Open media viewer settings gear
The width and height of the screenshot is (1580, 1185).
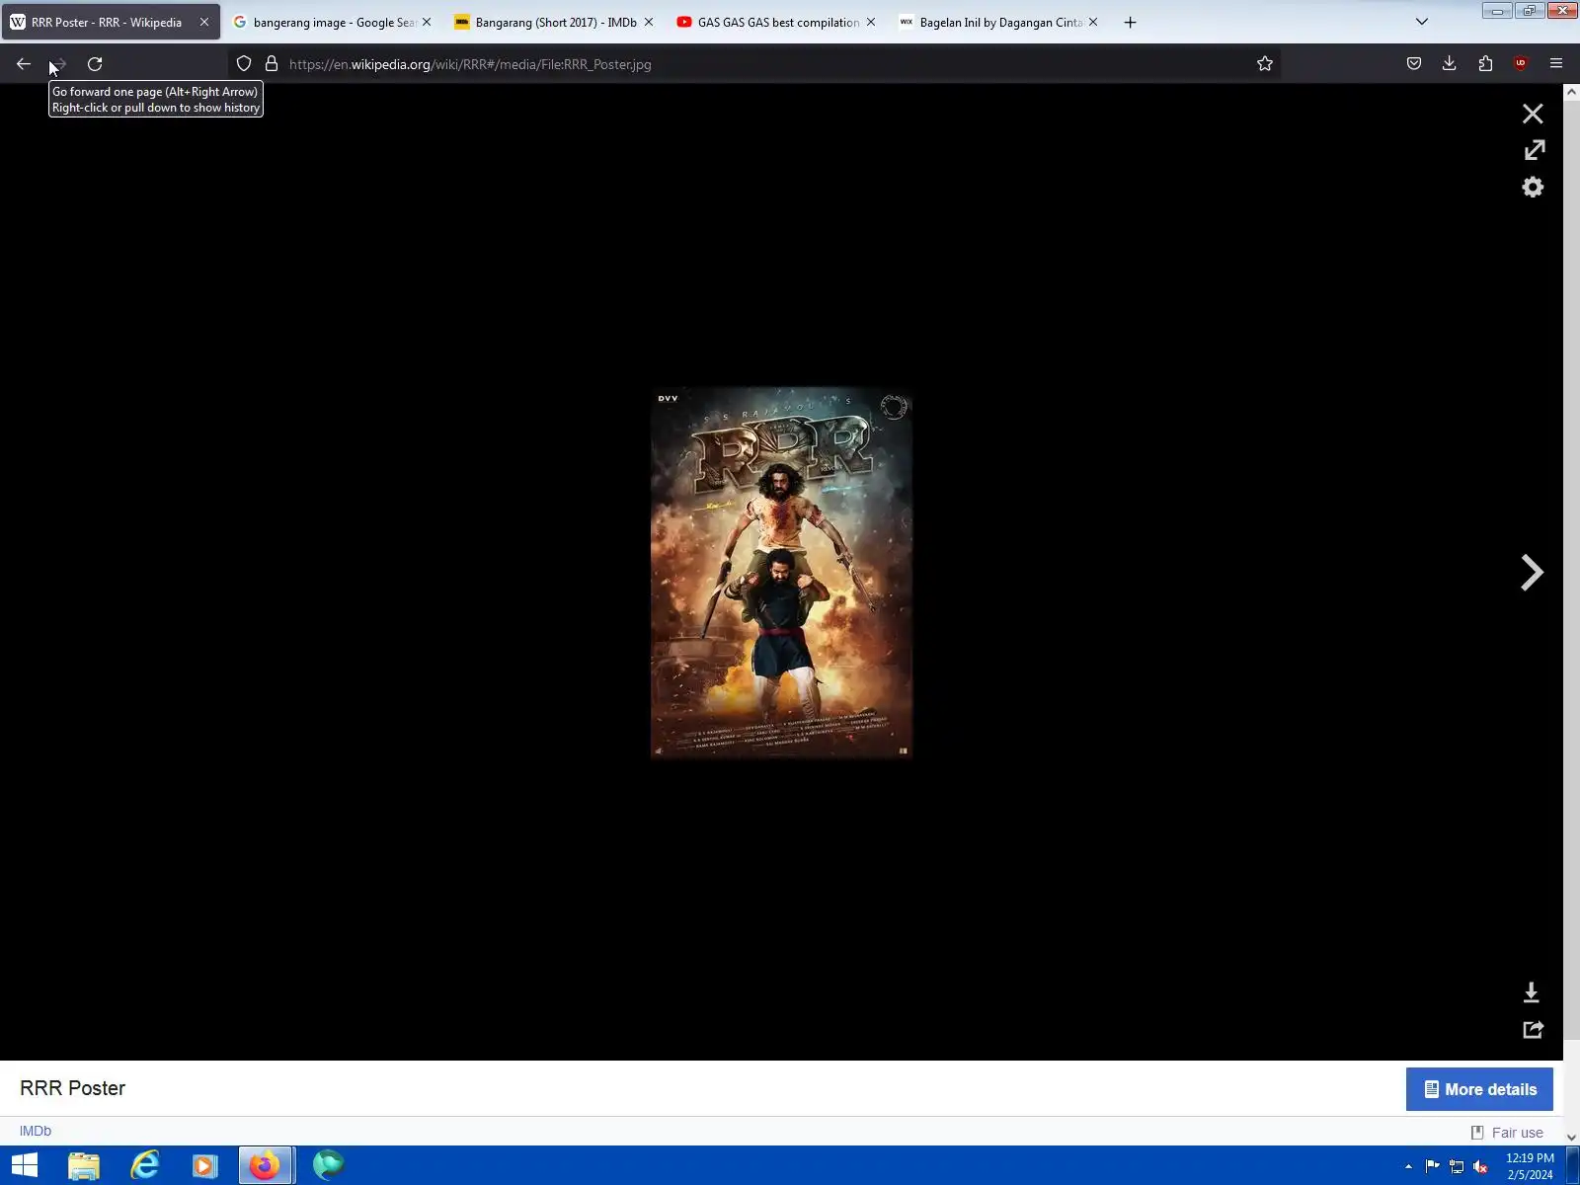pos(1533,187)
